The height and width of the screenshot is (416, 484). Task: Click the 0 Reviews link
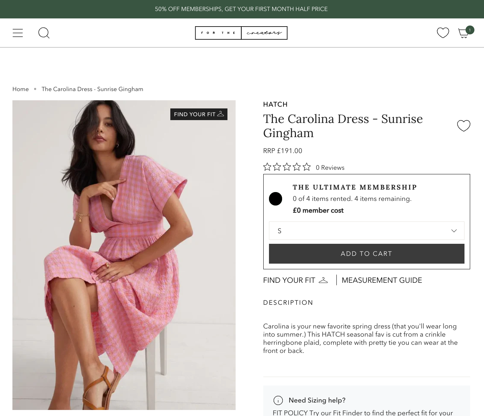point(330,168)
